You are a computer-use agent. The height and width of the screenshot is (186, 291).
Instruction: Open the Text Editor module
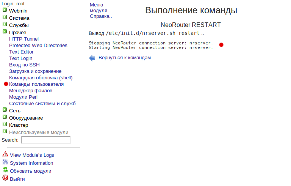coord(21,52)
